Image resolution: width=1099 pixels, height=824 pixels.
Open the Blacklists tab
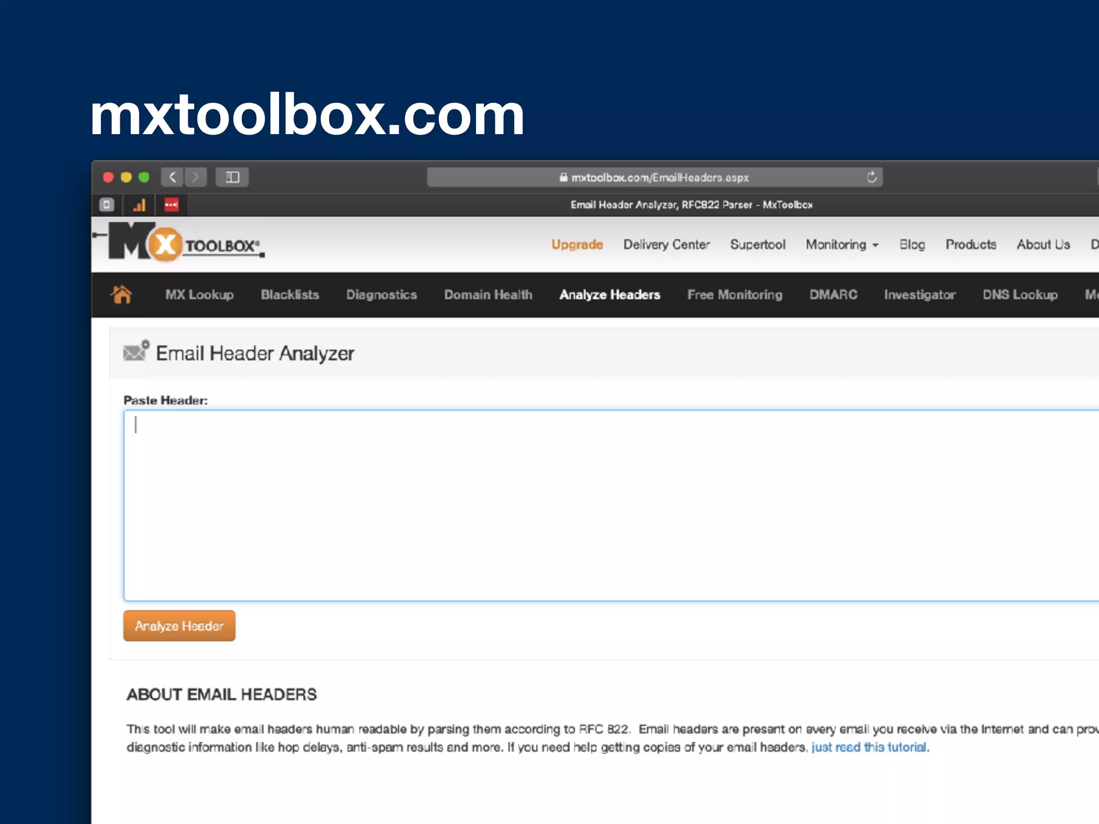[290, 295]
